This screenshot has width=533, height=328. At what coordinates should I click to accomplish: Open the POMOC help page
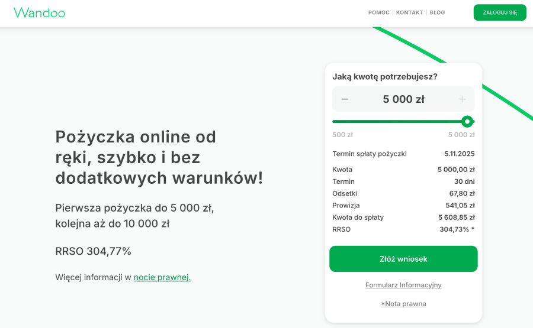pyautogui.click(x=378, y=12)
